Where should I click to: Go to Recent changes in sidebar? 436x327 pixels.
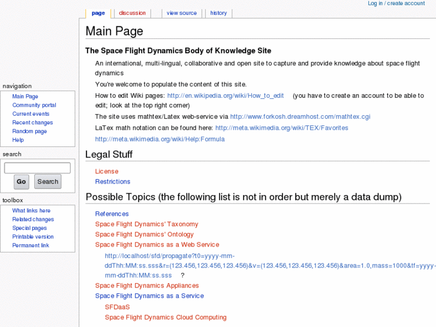point(32,122)
